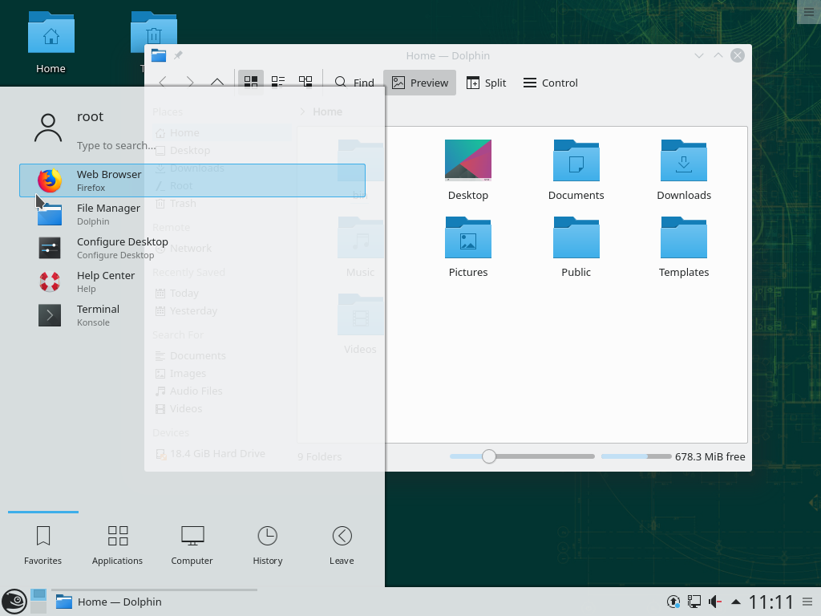This screenshot has height=616, width=821.
Task: Click the volume muted tray icon
Action: pos(714,602)
